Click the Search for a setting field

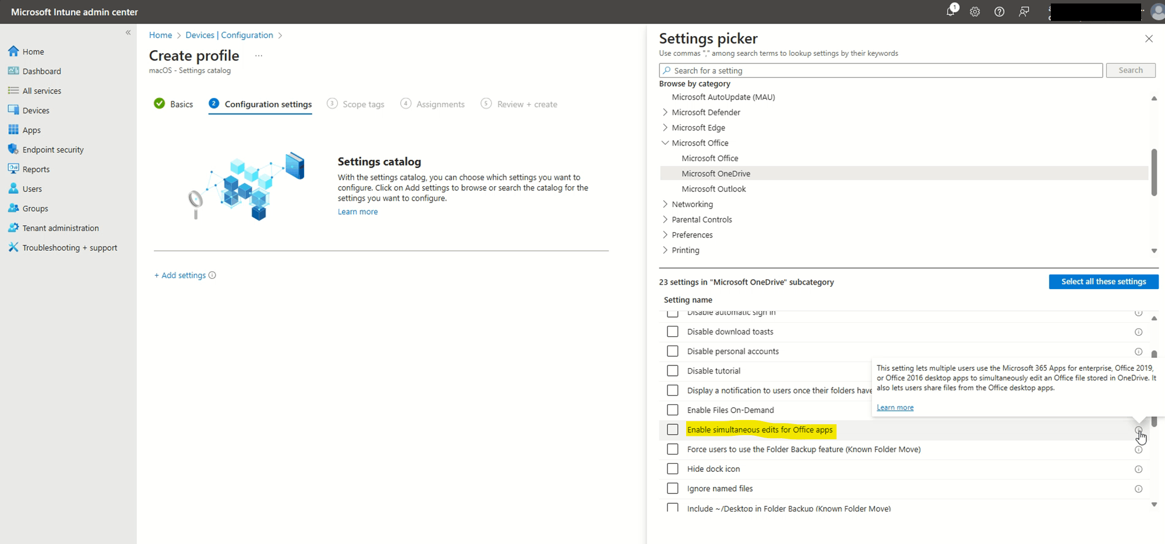[x=881, y=70]
